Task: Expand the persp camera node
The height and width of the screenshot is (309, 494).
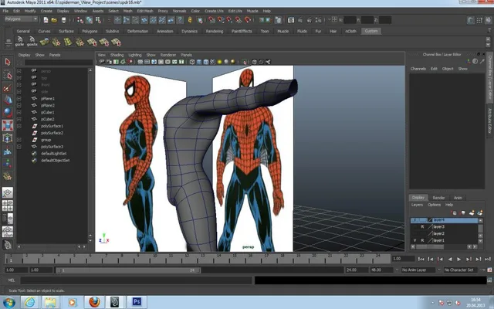Action: pyautogui.click(x=19, y=71)
